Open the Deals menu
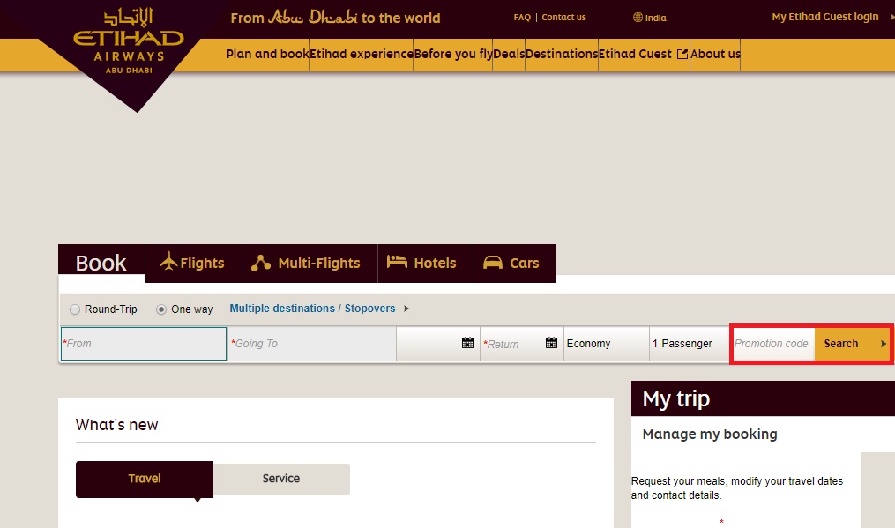This screenshot has width=895, height=528. [x=509, y=55]
